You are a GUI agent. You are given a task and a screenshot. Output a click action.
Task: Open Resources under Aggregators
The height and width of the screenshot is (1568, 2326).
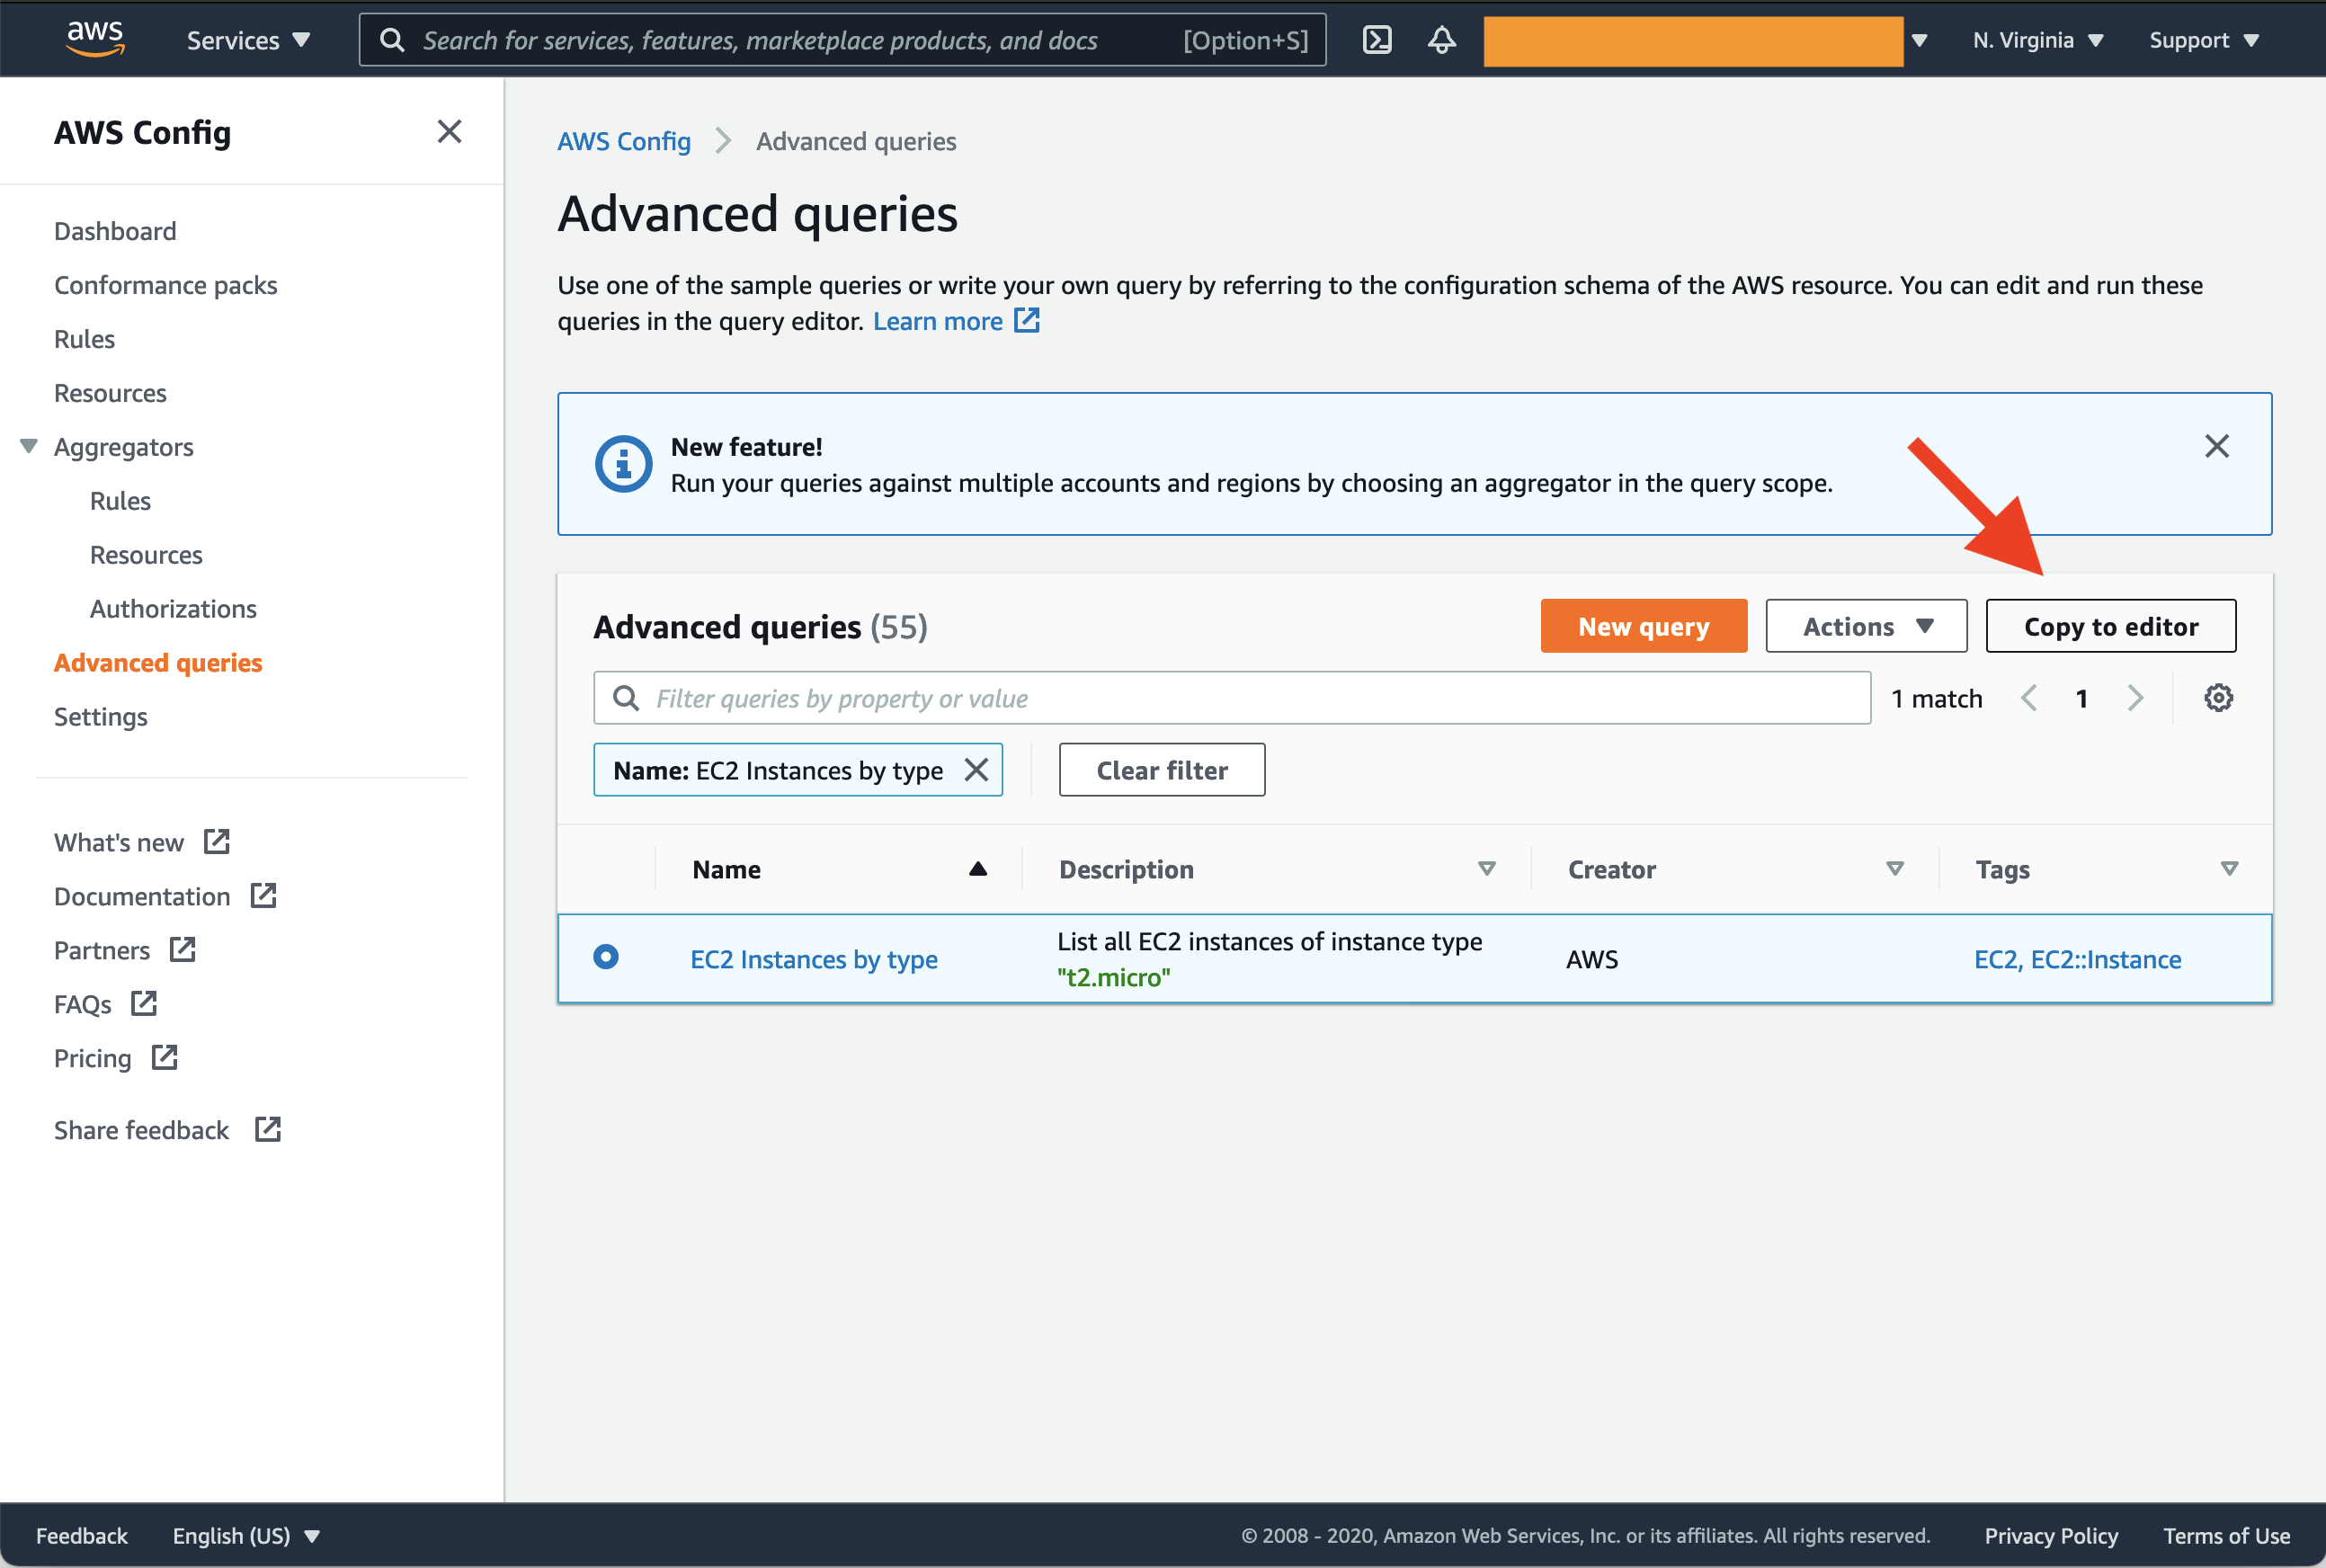point(146,555)
